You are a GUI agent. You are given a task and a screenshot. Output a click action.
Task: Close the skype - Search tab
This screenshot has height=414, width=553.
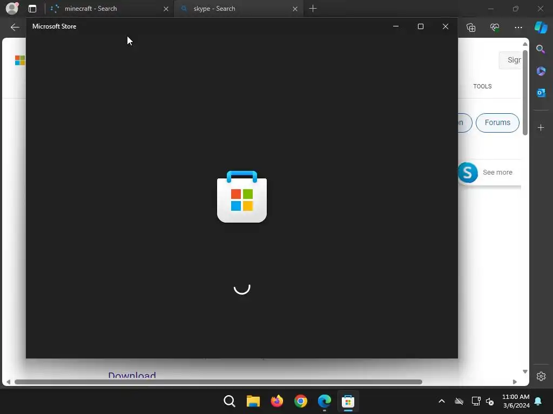(x=295, y=9)
